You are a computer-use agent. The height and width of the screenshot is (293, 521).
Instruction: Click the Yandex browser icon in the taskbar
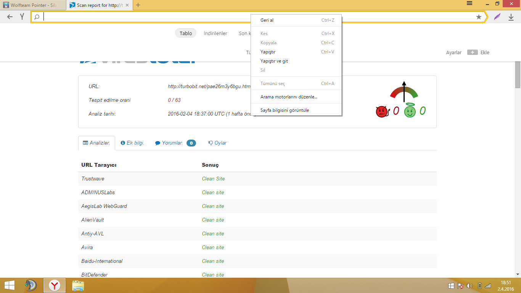tap(55, 285)
